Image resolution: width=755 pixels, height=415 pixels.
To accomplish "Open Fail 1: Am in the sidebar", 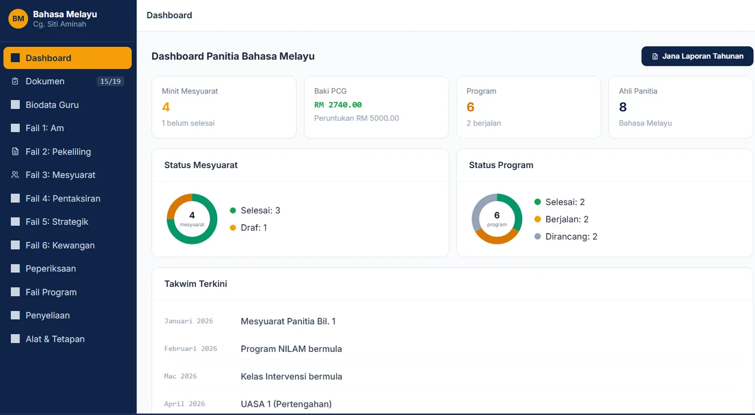I will [x=67, y=128].
